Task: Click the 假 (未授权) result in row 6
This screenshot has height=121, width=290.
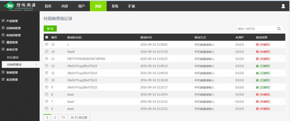Action: tap(263, 109)
